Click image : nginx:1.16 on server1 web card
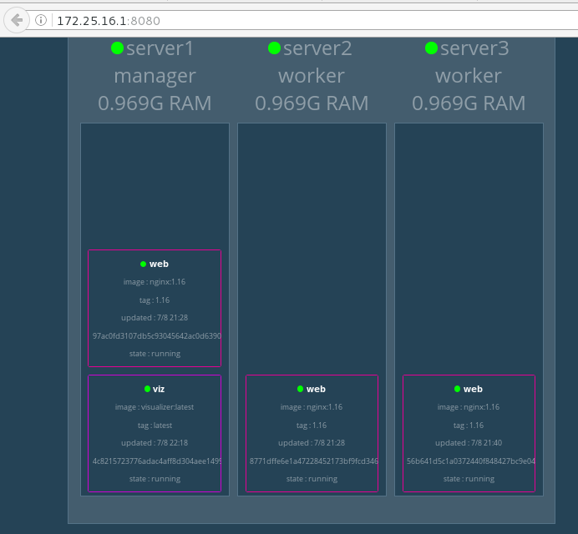 point(155,282)
